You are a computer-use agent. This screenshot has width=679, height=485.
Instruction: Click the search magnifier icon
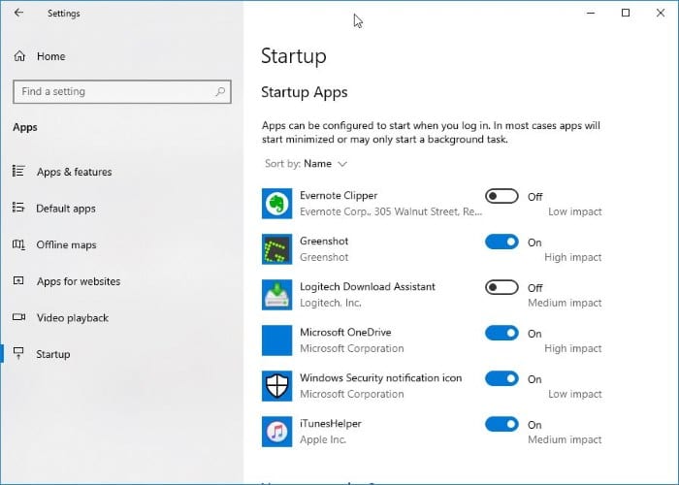(220, 91)
